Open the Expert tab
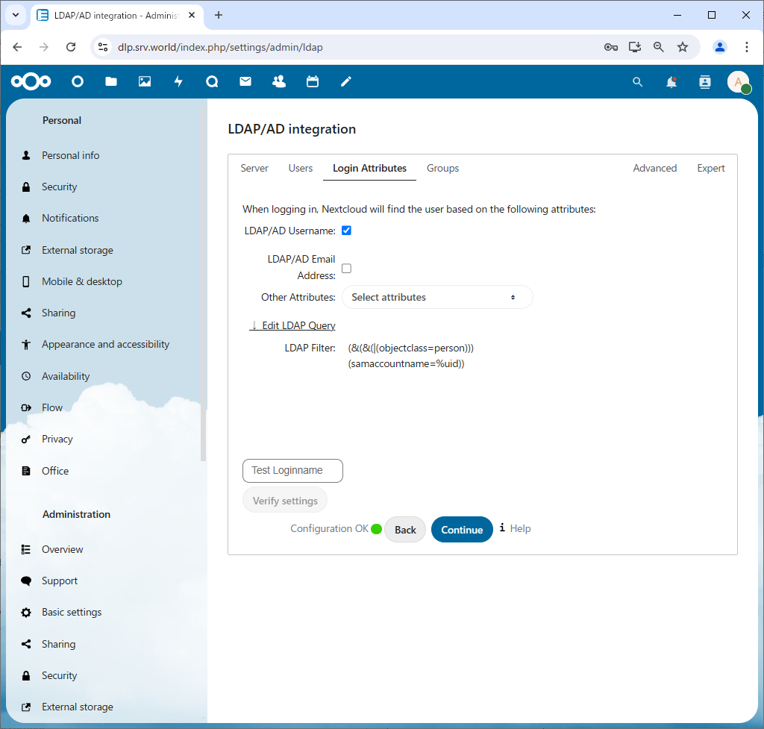The width and height of the screenshot is (764, 729). pyautogui.click(x=711, y=168)
